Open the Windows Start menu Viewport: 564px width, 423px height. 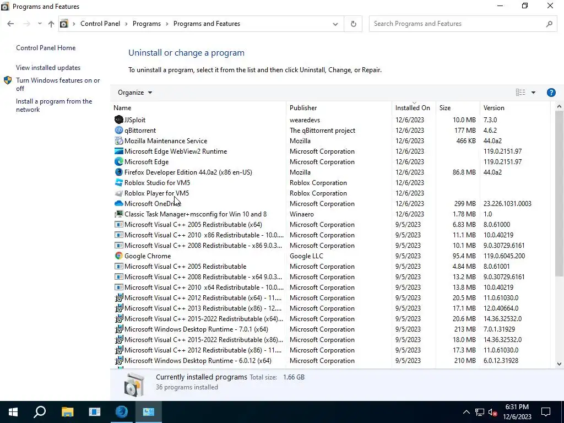coord(13,412)
